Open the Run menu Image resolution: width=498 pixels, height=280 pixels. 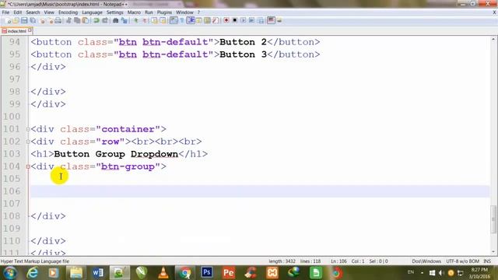[149, 12]
